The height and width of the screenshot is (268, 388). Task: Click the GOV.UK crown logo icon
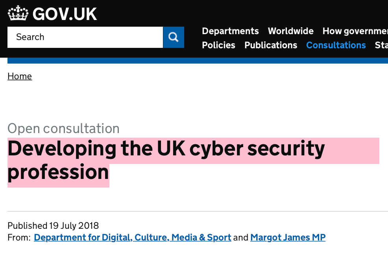coord(18,14)
